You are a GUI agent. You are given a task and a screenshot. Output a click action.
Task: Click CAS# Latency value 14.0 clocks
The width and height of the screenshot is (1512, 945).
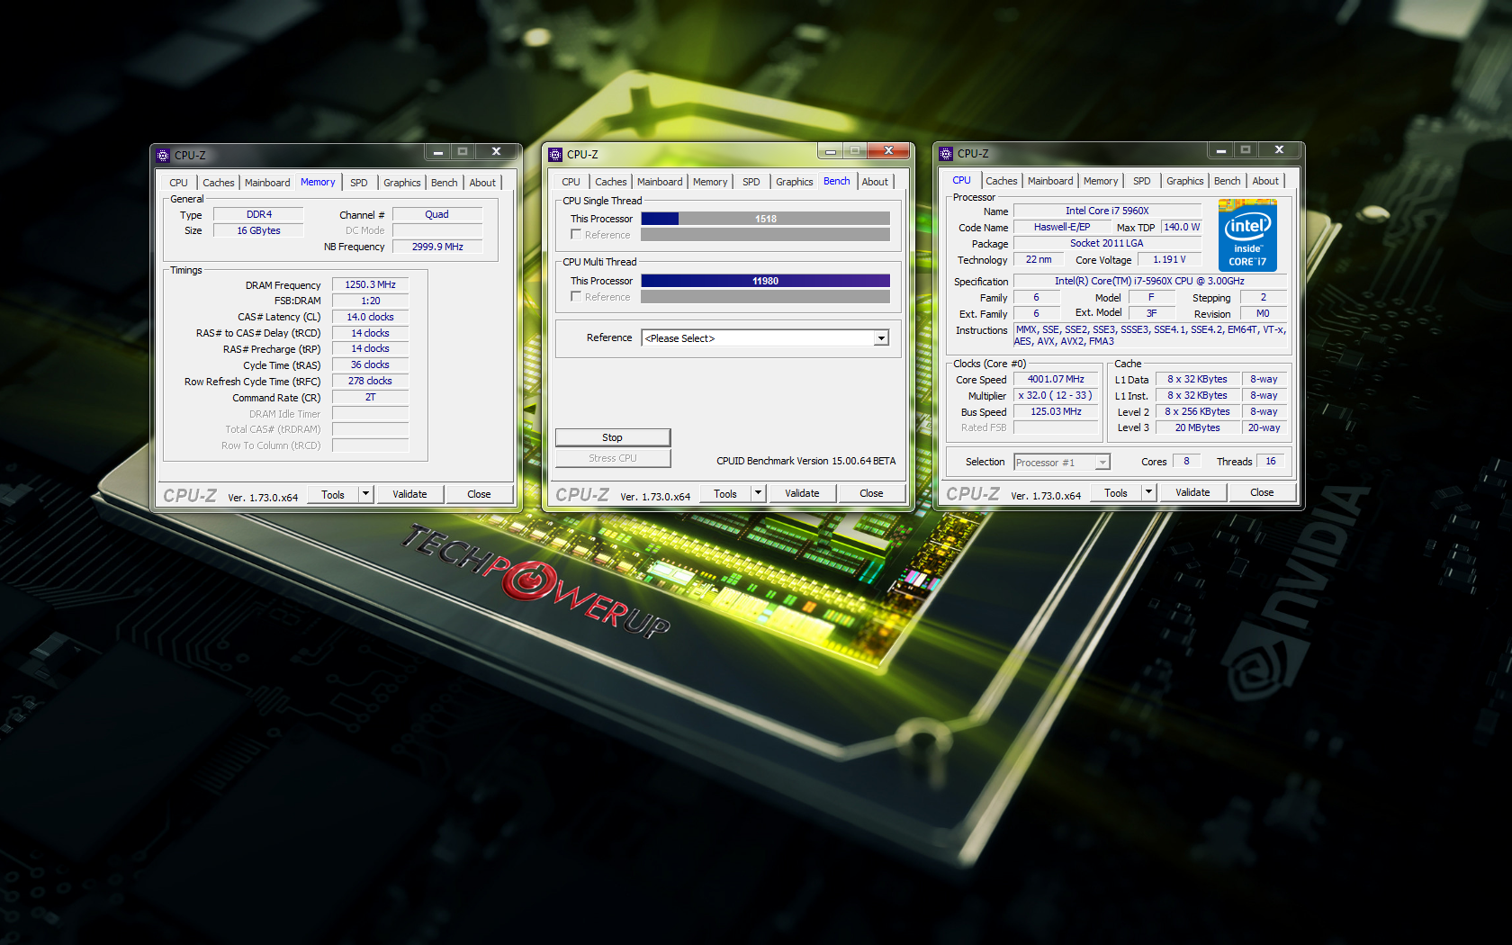(x=371, y=317)
